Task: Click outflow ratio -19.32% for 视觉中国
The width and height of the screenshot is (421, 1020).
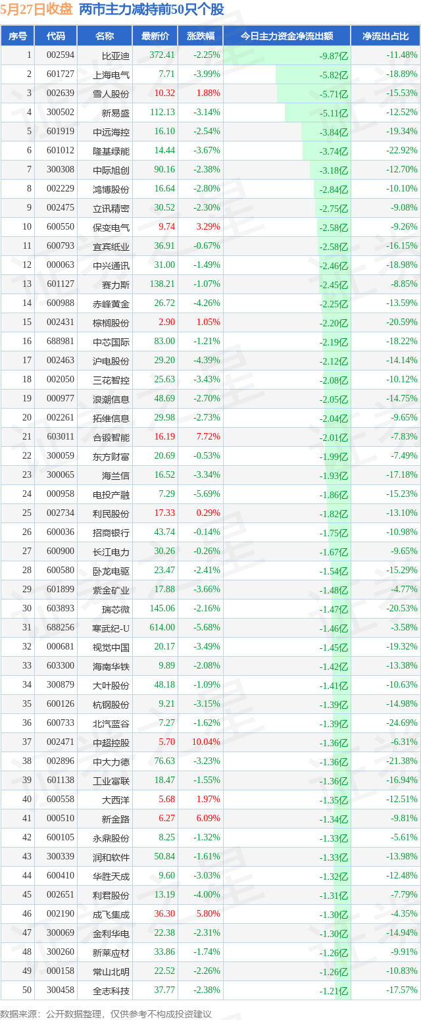Action: coord(402,647)
